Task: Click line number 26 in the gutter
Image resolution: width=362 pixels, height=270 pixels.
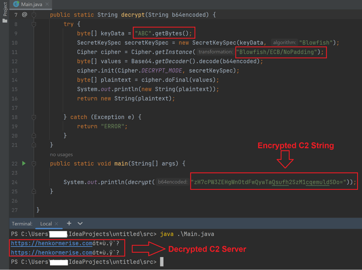Action: coord(14,201)
